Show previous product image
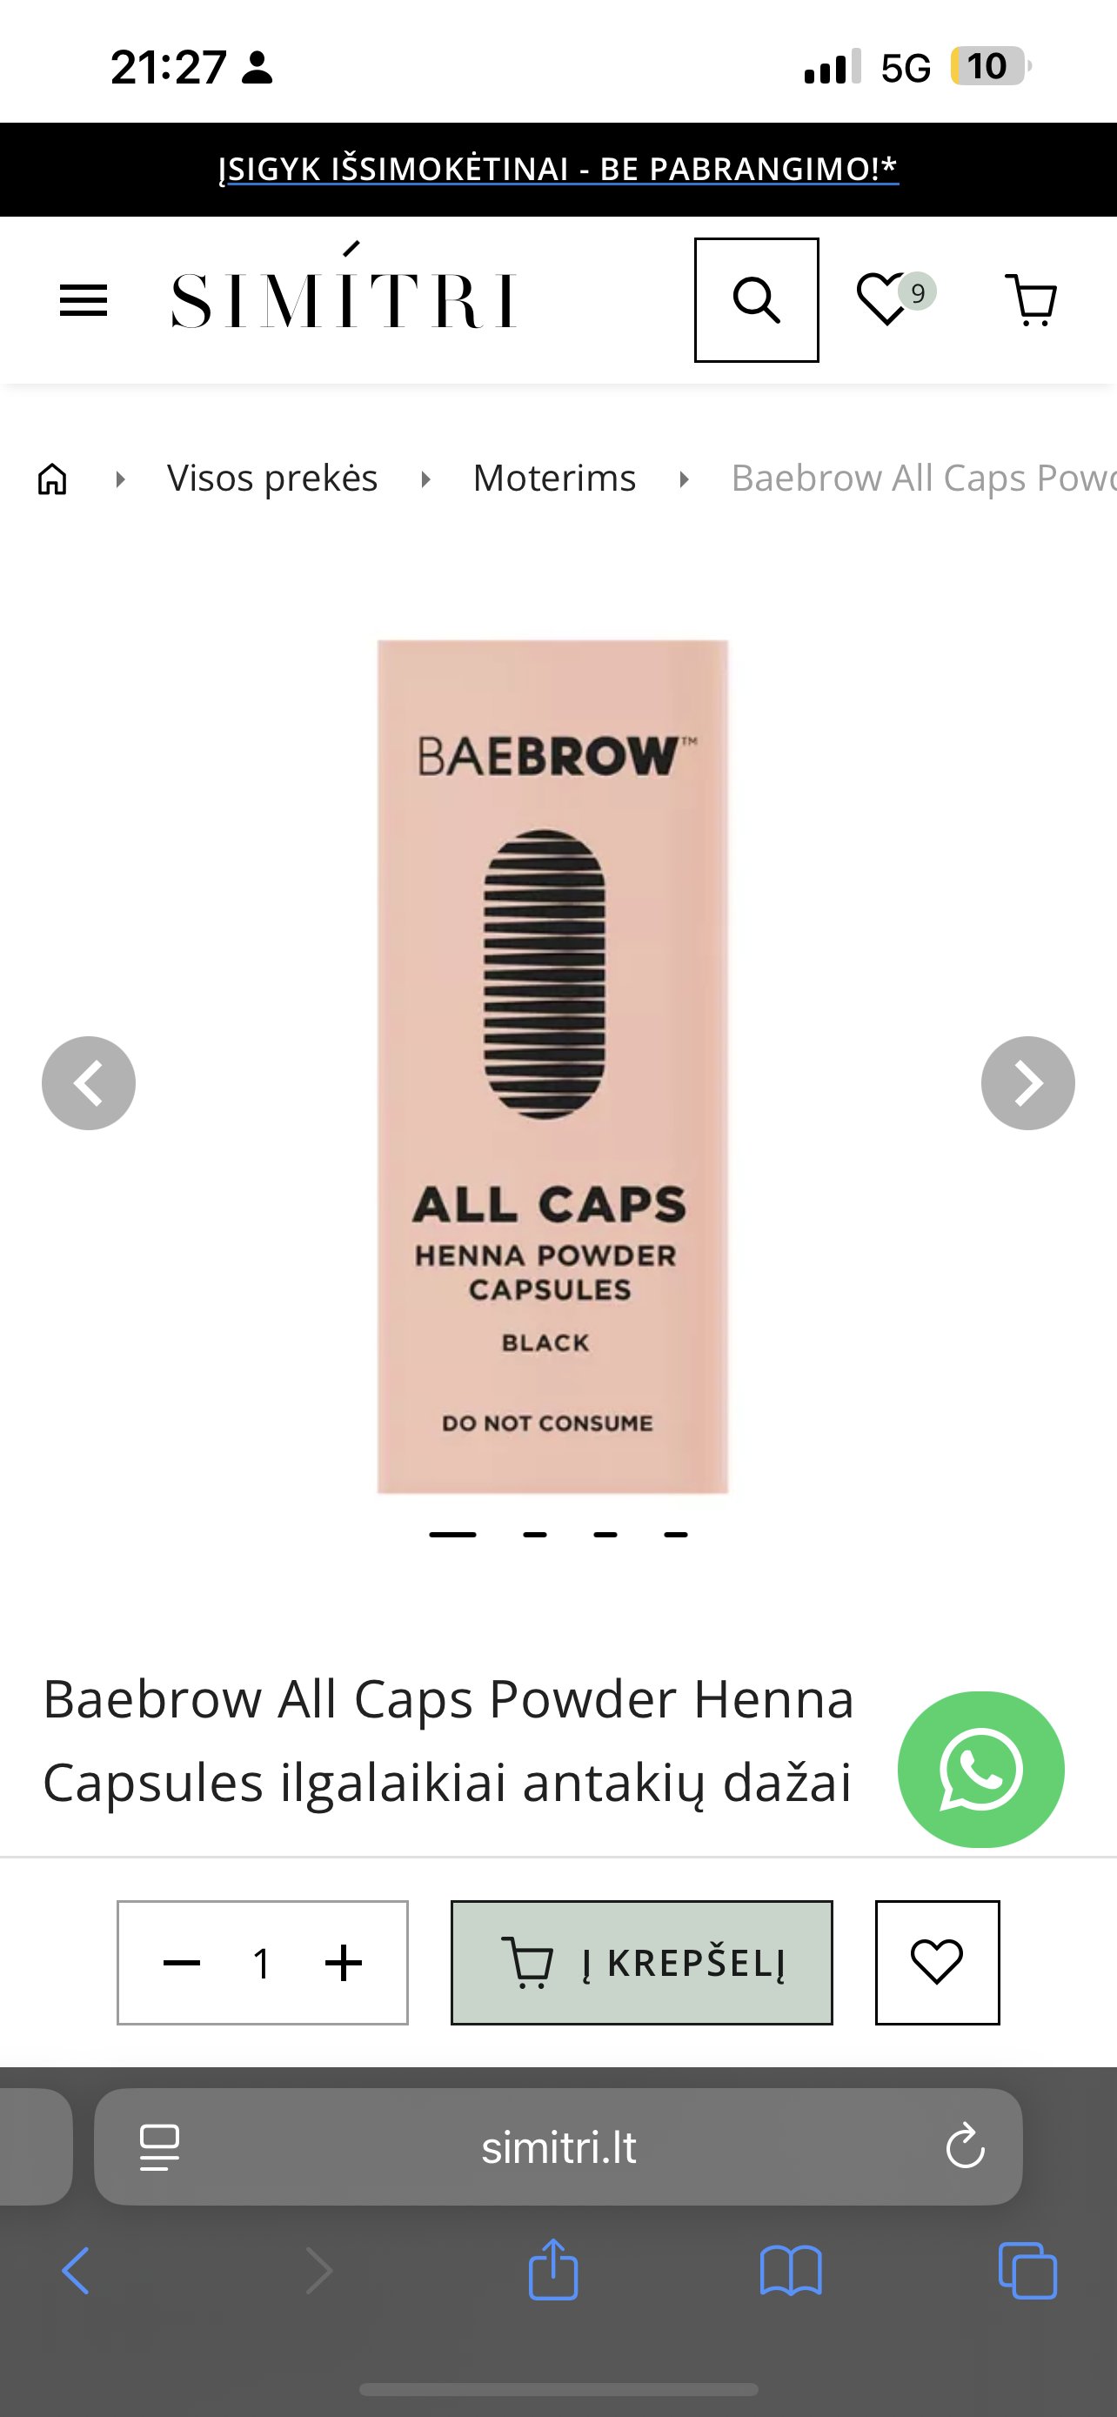 click(x=89, y=1082)
